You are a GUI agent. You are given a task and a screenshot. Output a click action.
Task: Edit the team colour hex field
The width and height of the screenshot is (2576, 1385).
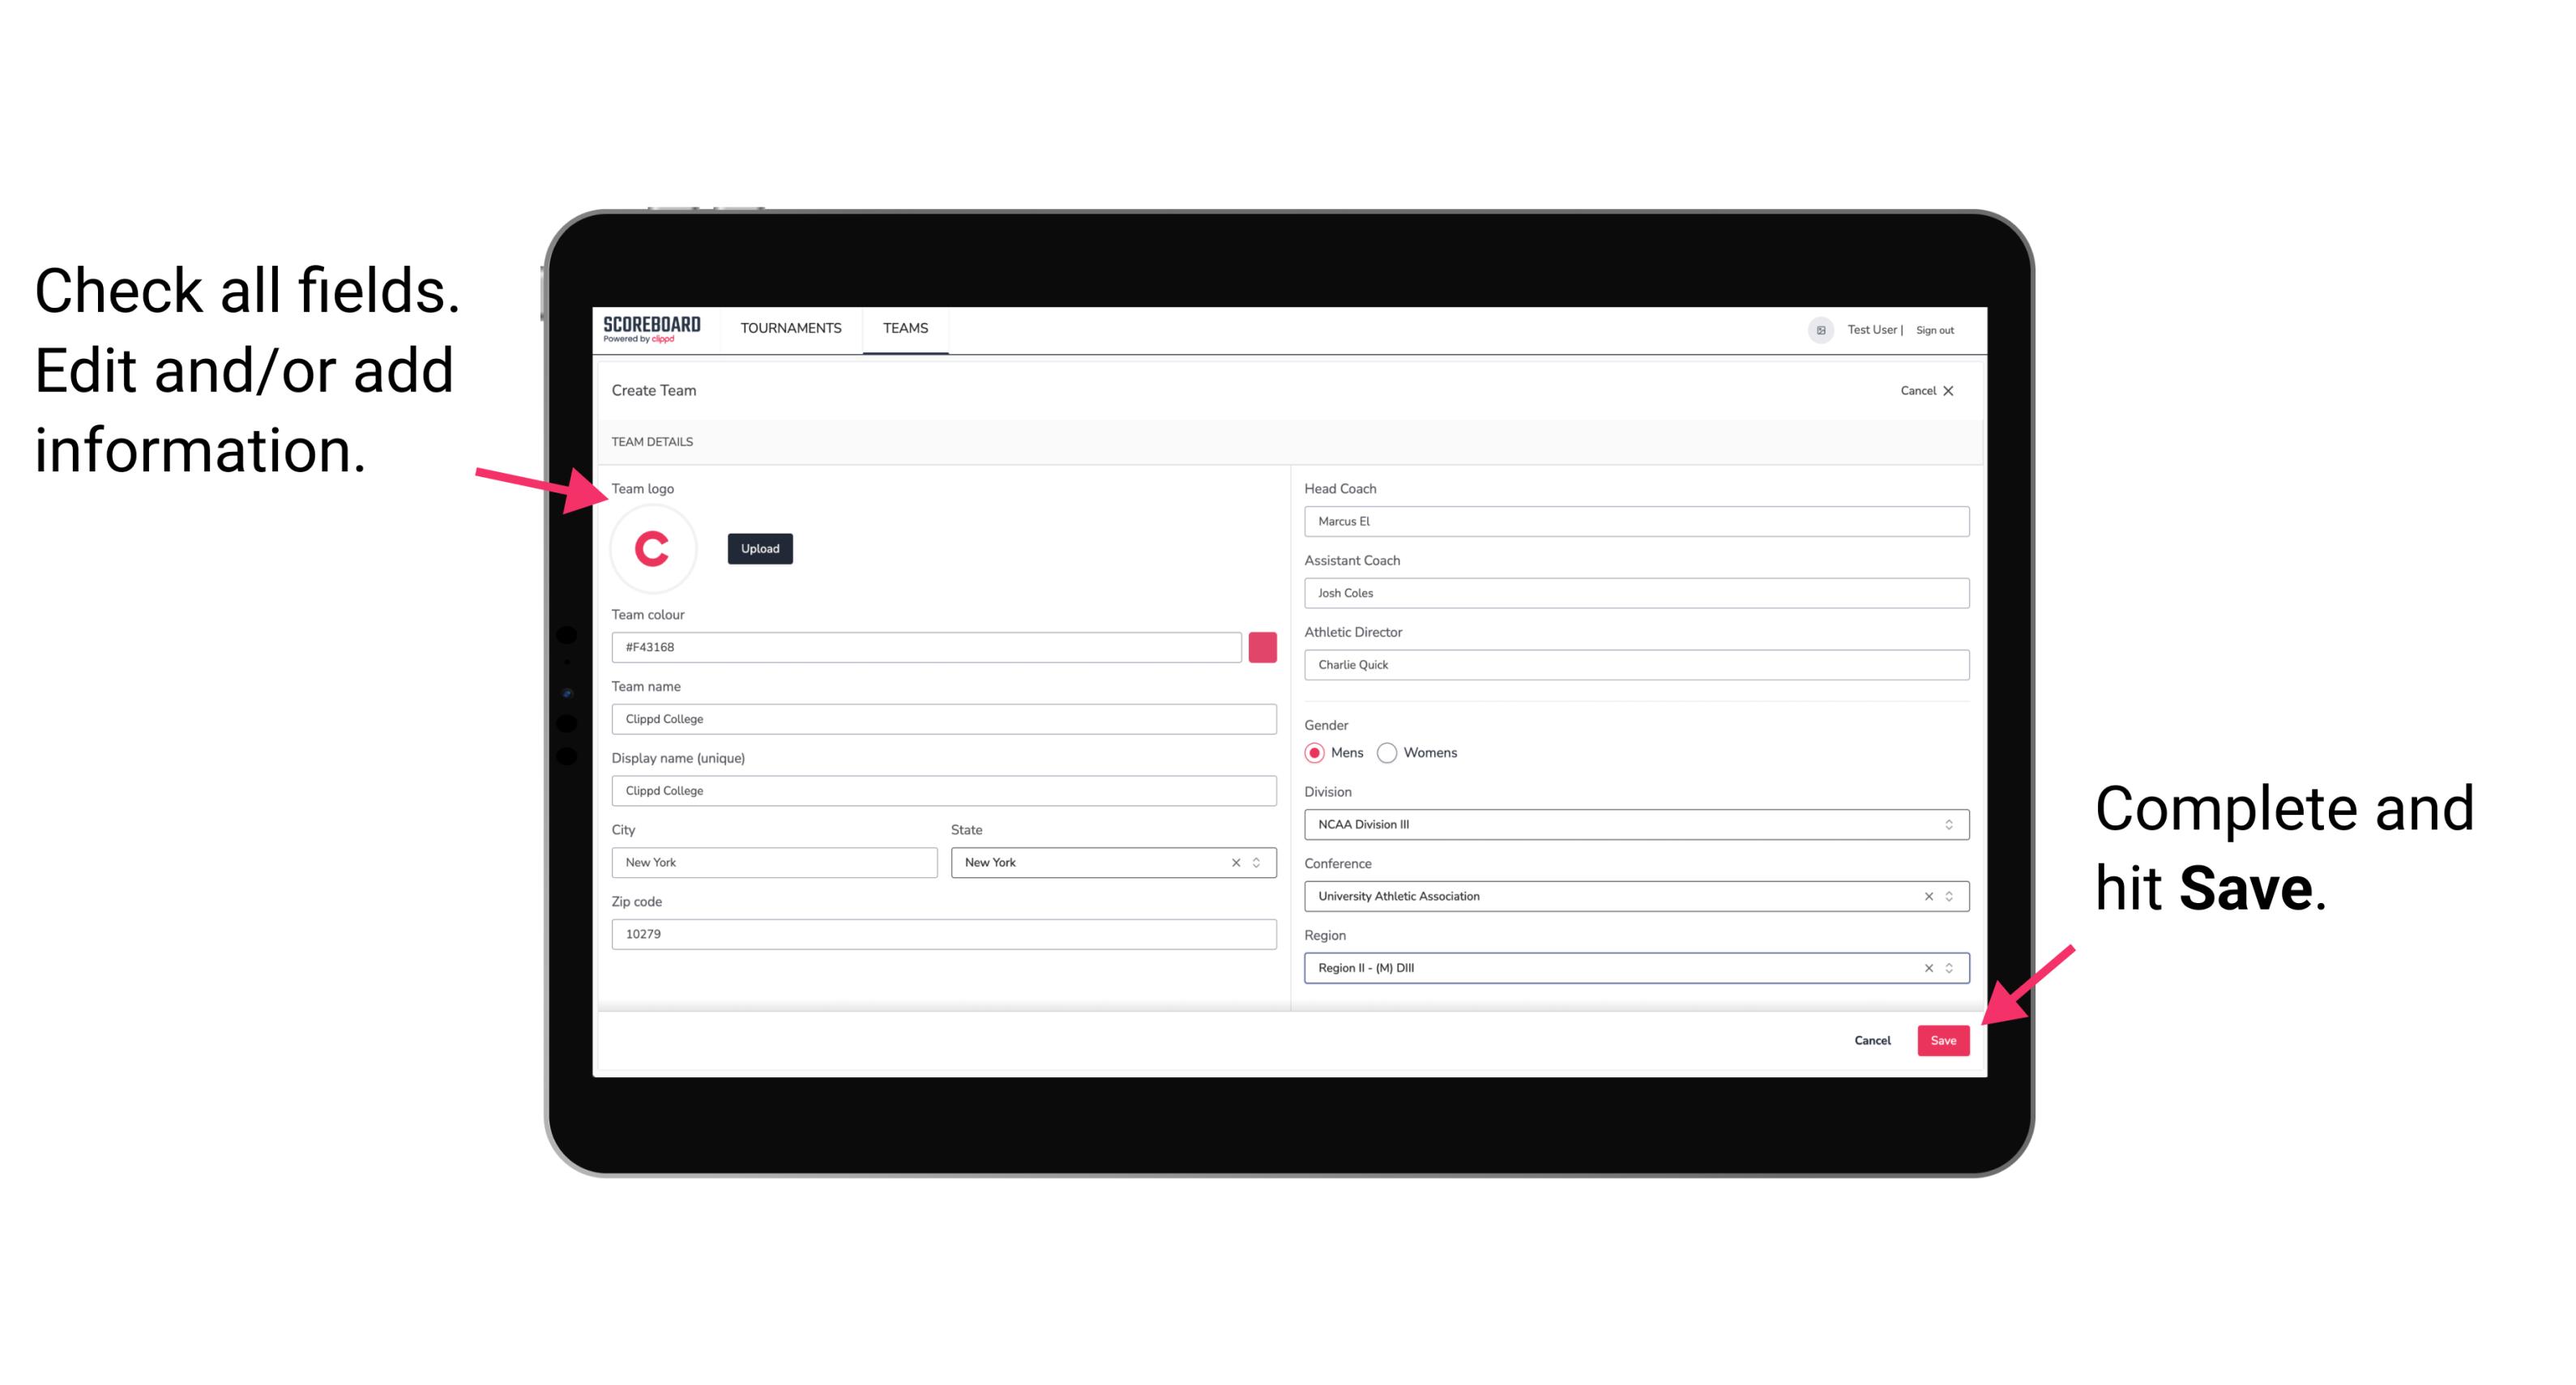pyautogui.click(x=929, y=646)
